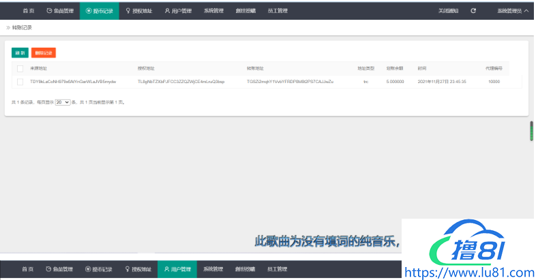This screenshot has height=280, width=538.
Task: Open the 系统管理员 account dropdown
Action: 513,11
